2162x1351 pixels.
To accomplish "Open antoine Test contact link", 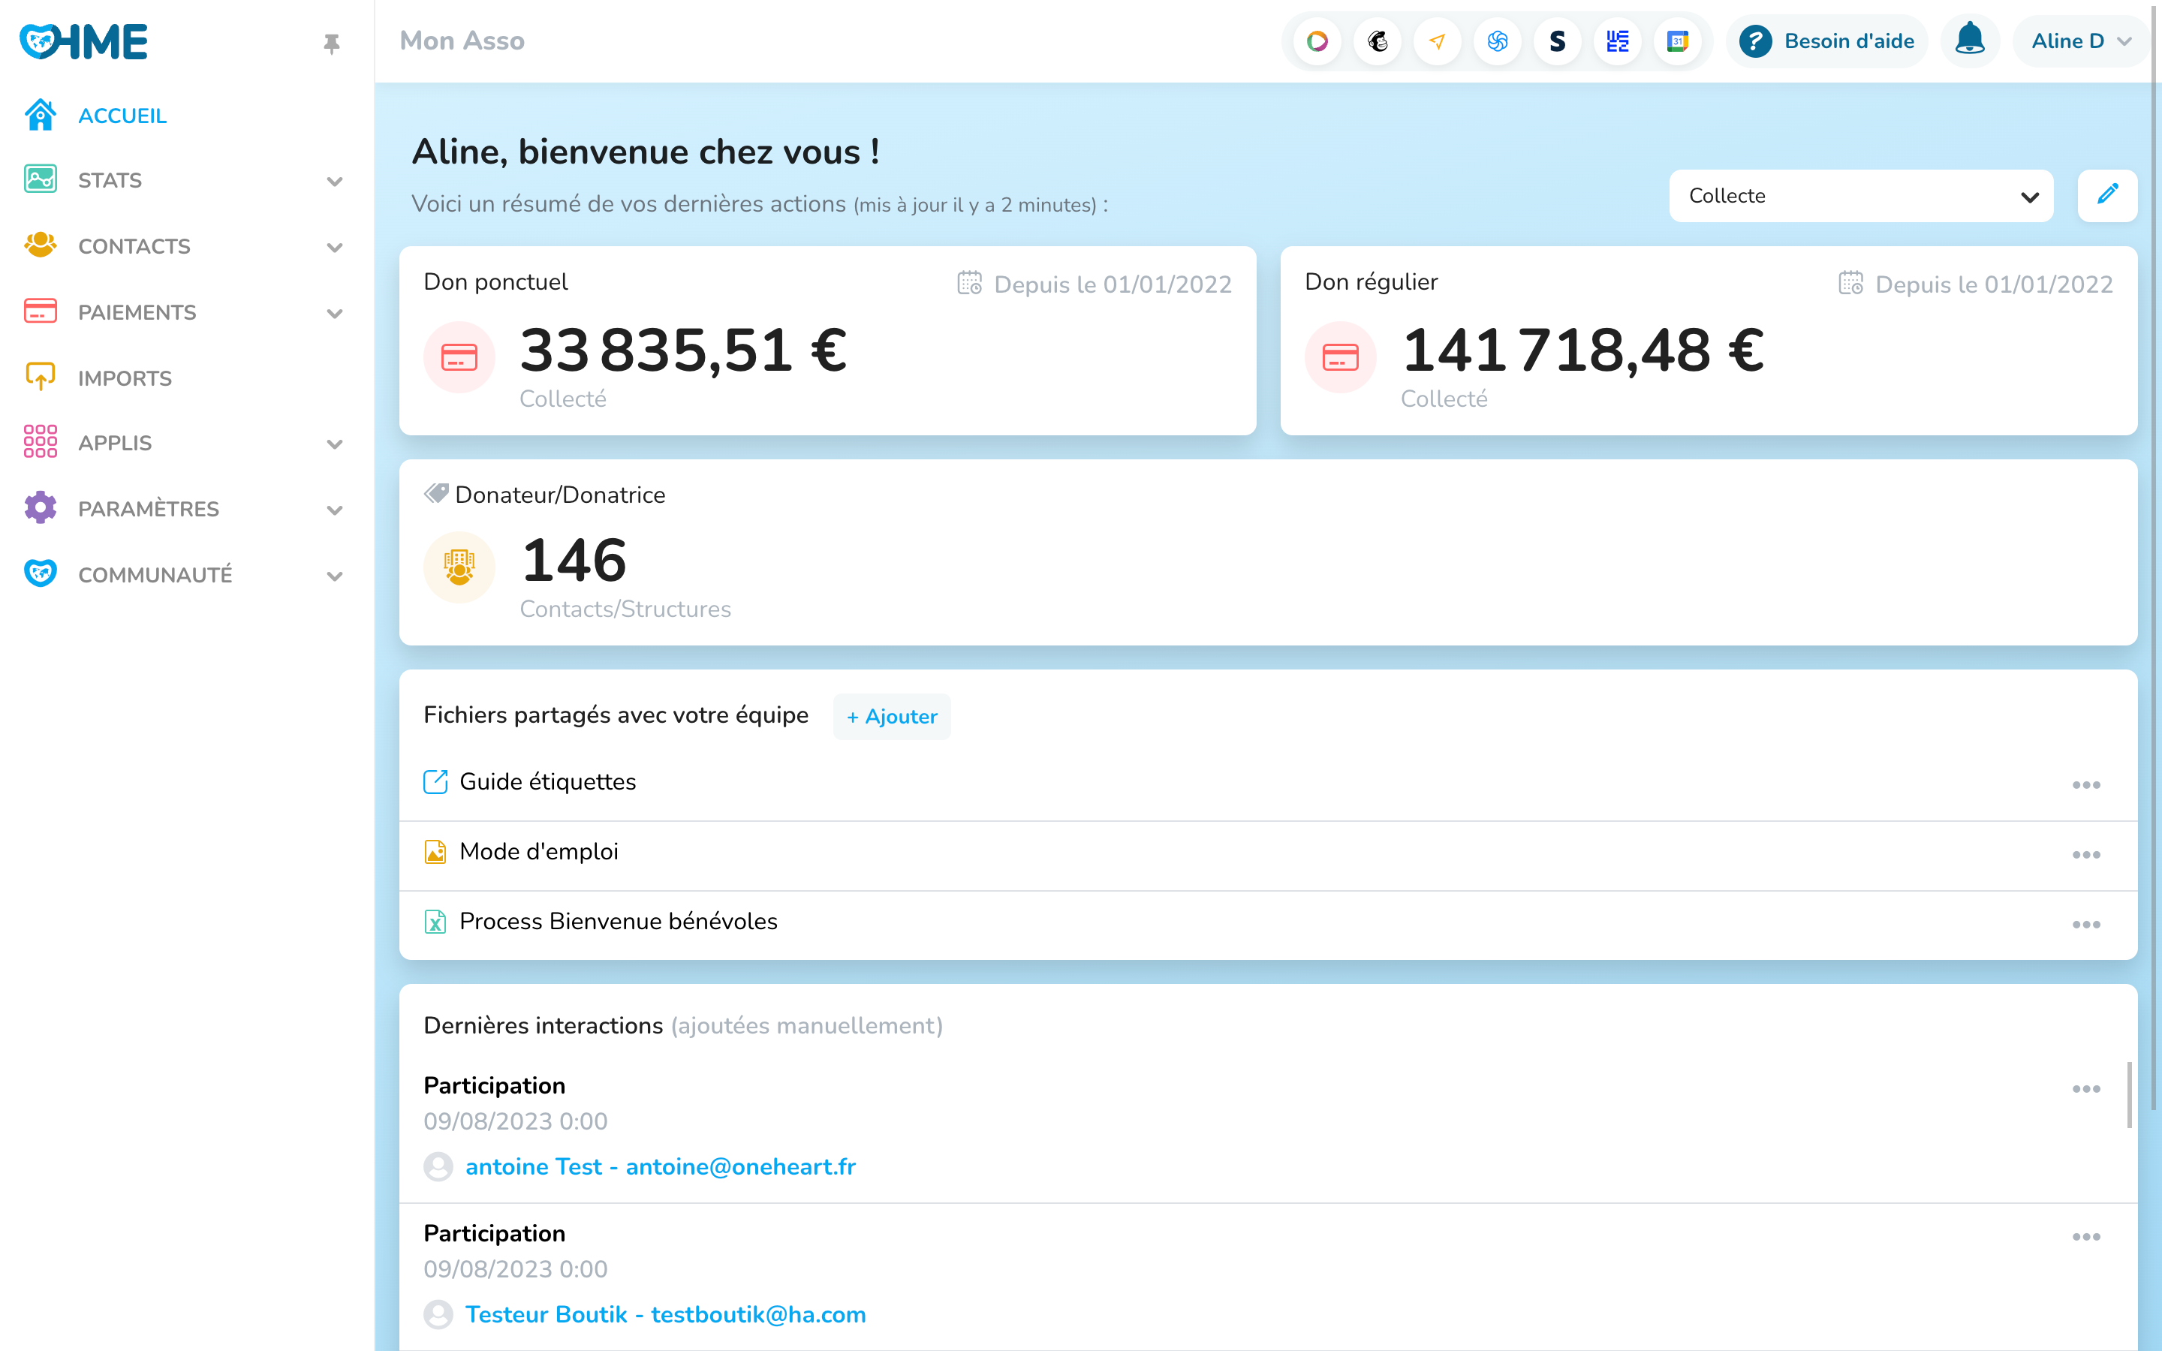I will (660, 1166).
